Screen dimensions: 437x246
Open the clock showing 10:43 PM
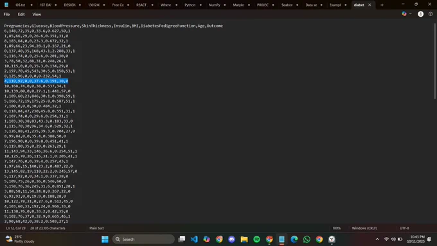[416, 240]
